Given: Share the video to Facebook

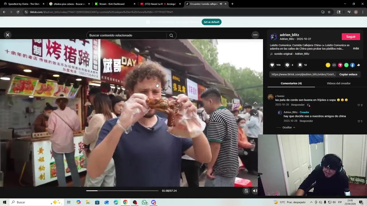Looking at the screenshot, I should [x=352, y=65].
